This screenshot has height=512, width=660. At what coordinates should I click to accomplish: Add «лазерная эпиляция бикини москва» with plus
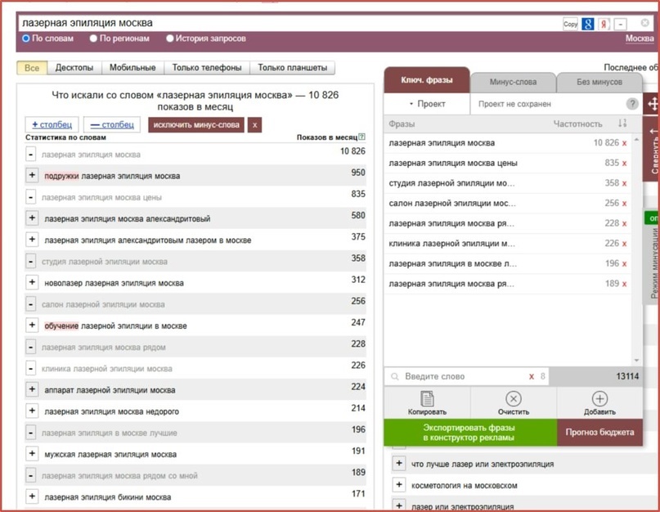tap(32, 496)
